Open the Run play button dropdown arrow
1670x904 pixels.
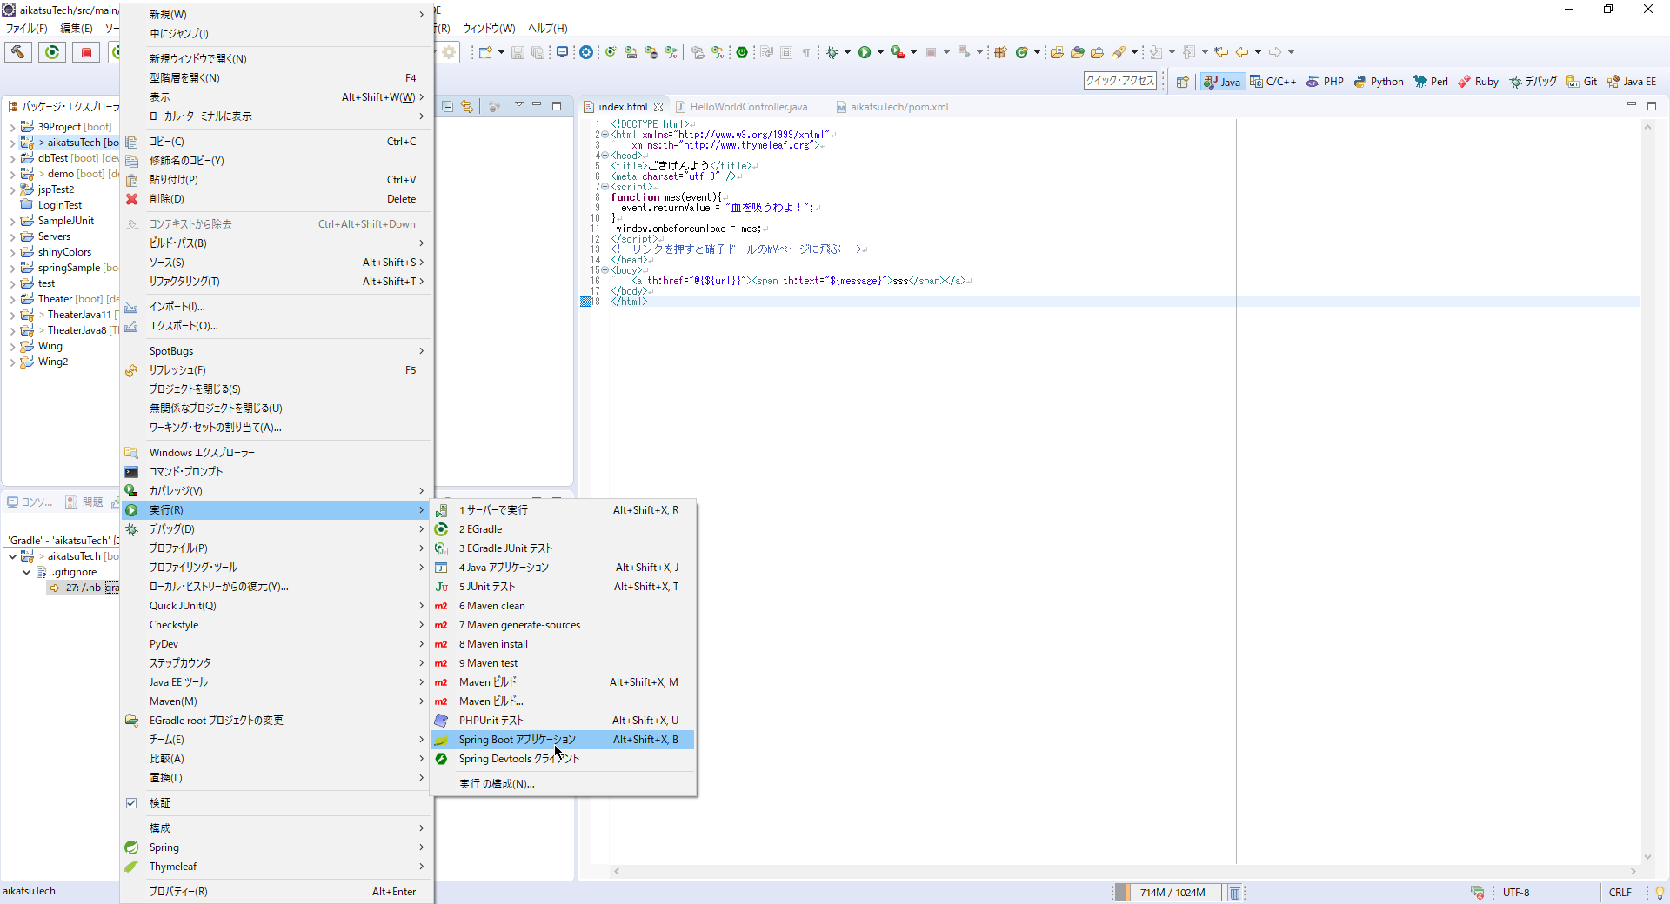(x=880, y=52)
